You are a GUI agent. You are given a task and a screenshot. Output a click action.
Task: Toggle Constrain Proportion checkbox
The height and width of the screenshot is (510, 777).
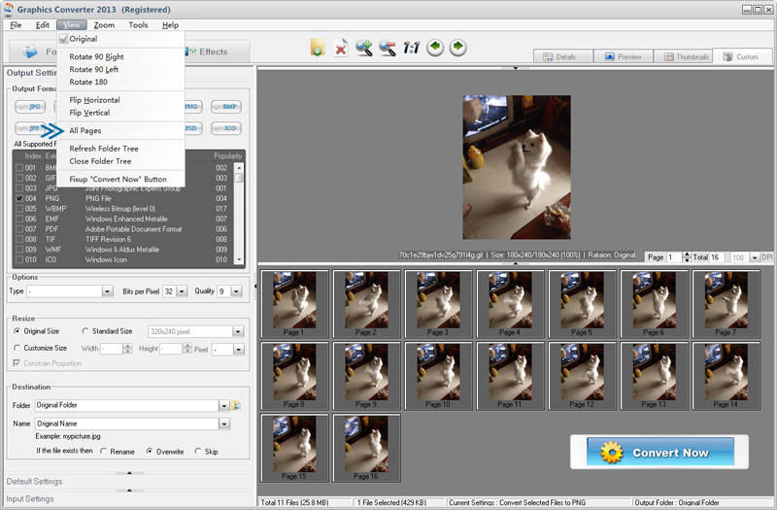click(17, 363)
